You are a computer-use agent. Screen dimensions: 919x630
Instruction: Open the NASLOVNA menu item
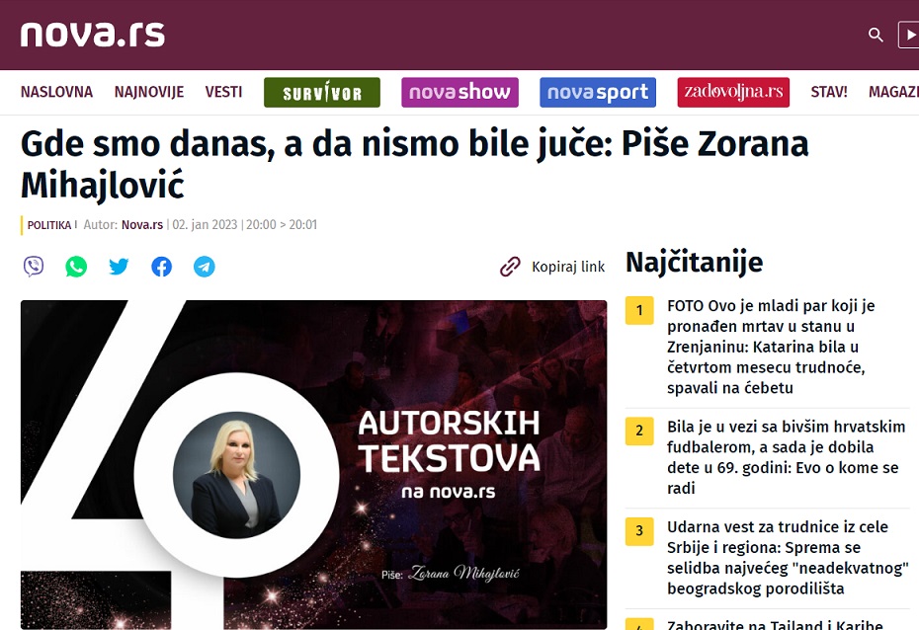pos(57,92)
